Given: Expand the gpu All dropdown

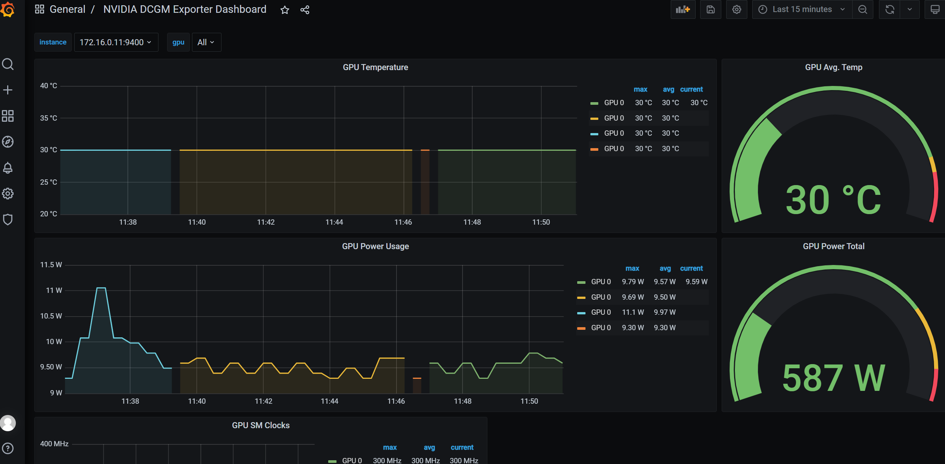Looking at the screenshot, I should [x=206, y=42].
